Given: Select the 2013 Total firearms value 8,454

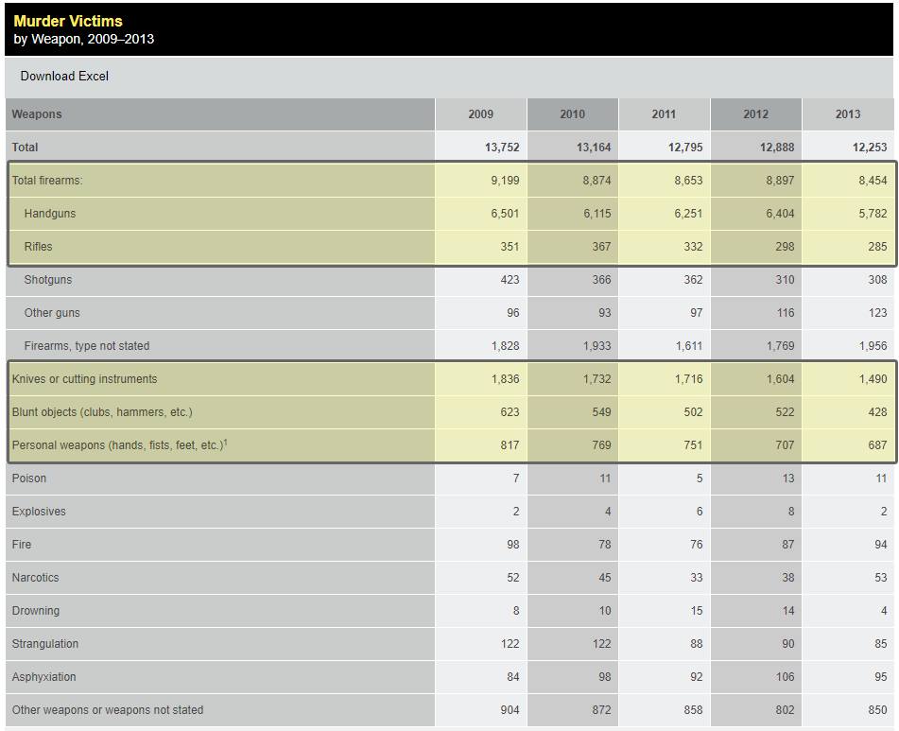Looking at the screenshot, I should (872, 181).
